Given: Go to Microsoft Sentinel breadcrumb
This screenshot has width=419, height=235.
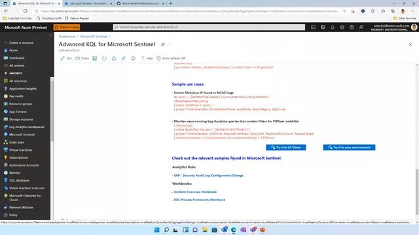Looking at the screenshot, I should 94,37.
